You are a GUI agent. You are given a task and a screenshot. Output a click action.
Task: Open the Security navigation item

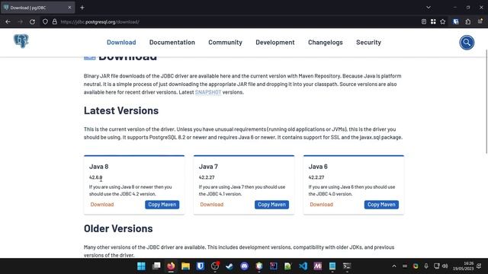pyautogui.click(x=368, y=43)
